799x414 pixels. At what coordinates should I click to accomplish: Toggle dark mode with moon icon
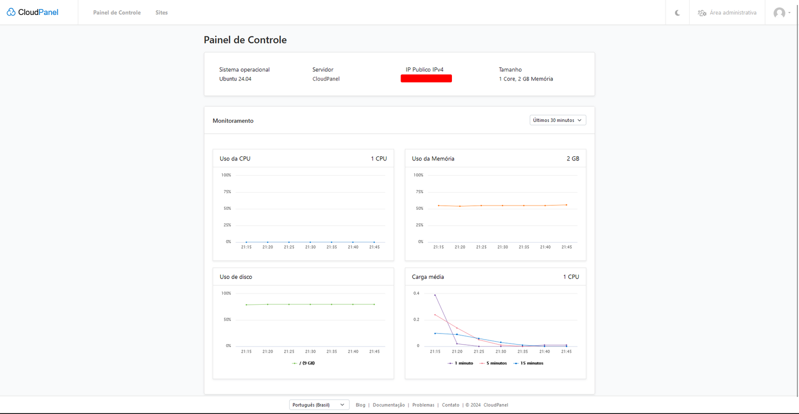[677, 13]
